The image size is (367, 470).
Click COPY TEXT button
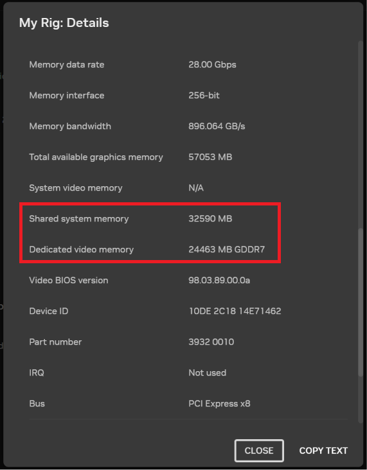[x=323, y=451]
